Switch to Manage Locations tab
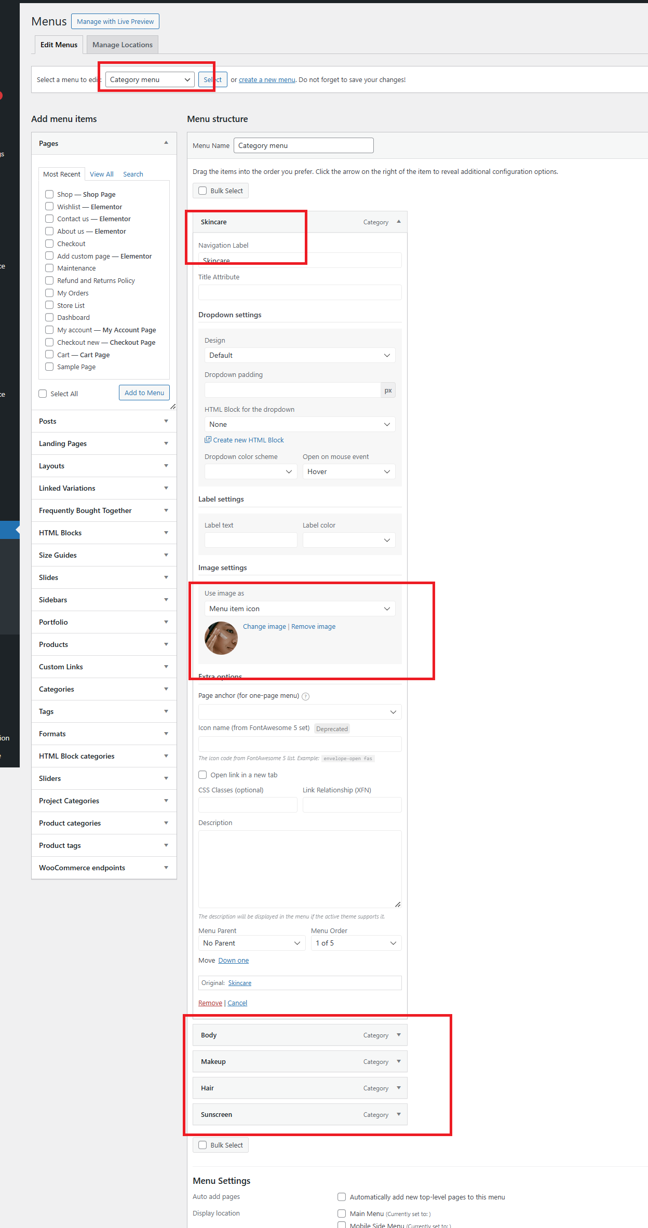 (123, 45)
